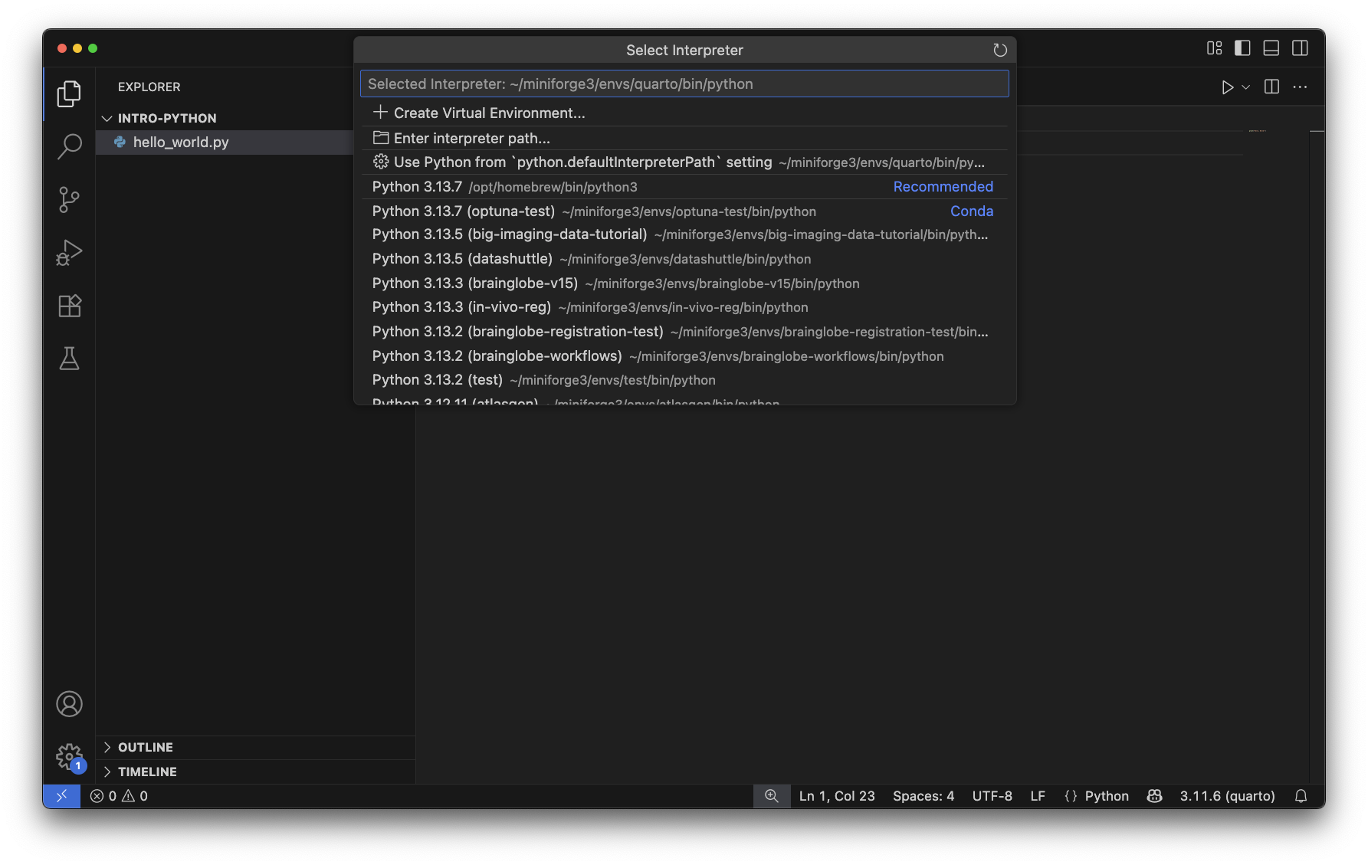This screenshot has width=1368, height=865.
Task: Open the Source Control view
Action: (x=69, y=200)
